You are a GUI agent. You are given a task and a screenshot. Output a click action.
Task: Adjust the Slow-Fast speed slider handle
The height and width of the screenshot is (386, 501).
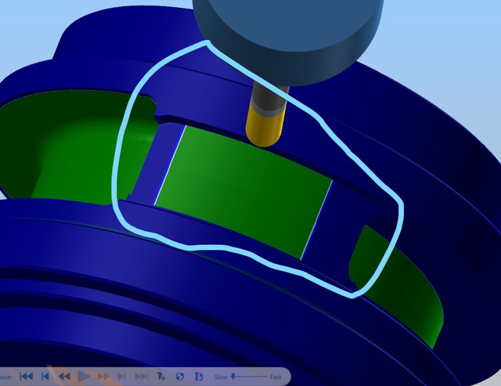(233, 376)
